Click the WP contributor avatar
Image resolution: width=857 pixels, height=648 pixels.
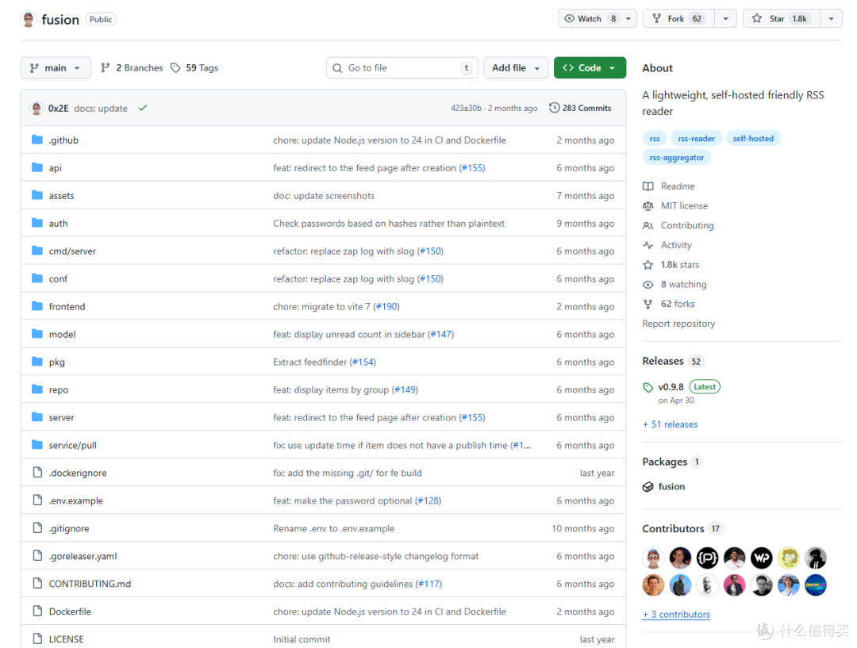761,558
